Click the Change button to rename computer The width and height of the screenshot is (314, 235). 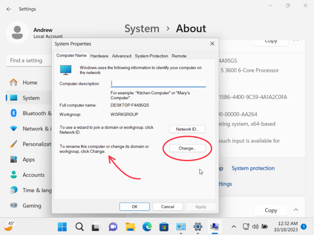pyautogui.click(x=187, y=148)
